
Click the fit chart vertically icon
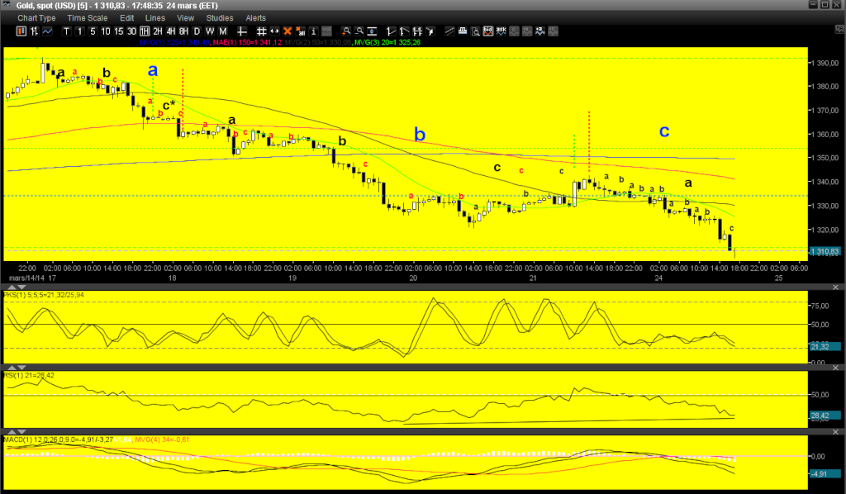(373, 31)
